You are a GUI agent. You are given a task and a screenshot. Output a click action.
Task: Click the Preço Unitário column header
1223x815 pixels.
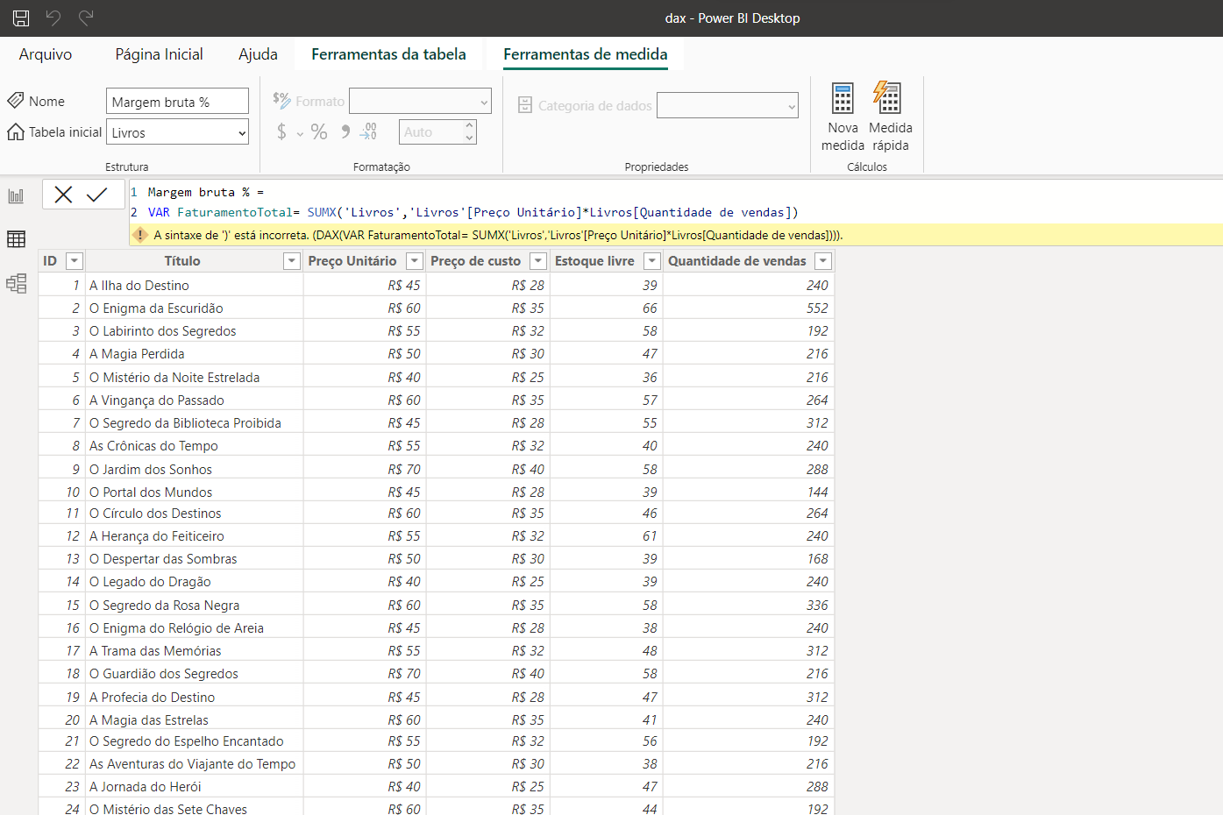352,261
